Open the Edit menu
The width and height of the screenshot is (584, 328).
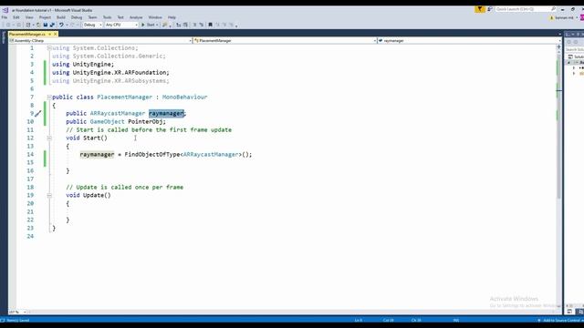pos(16,17)
